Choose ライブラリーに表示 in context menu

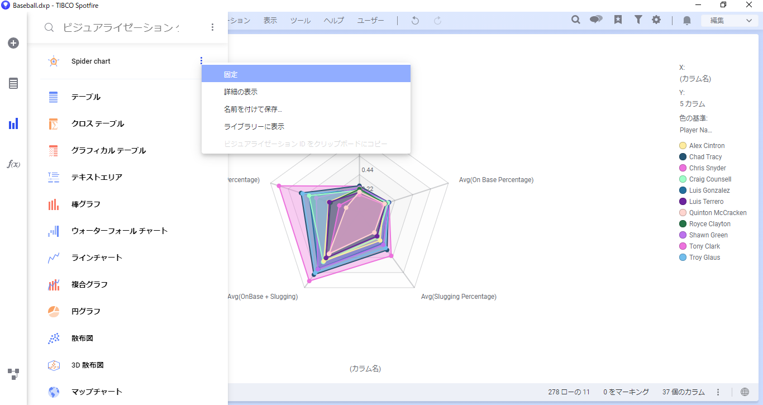coord(306,126)
